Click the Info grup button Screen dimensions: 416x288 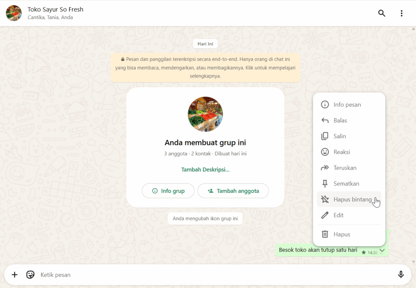(x=168, y=191)
